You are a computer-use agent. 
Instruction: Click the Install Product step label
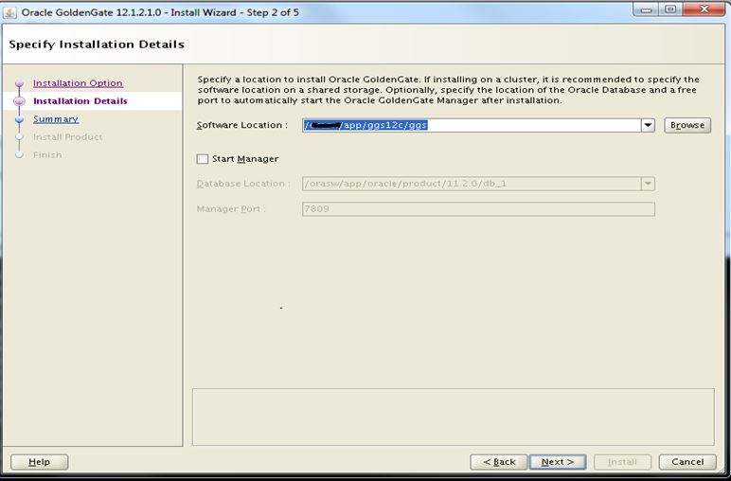(x=67, y=137)
